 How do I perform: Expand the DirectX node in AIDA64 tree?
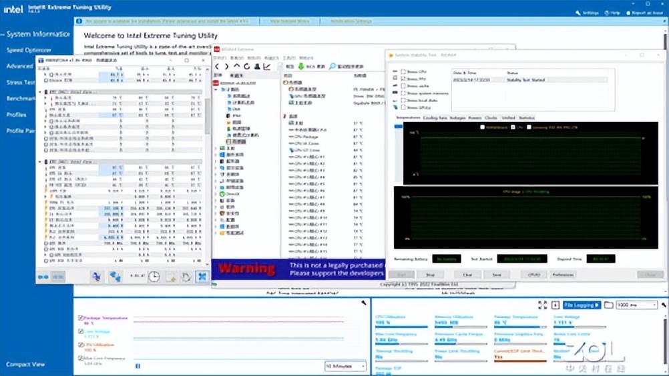click(216, 194)
